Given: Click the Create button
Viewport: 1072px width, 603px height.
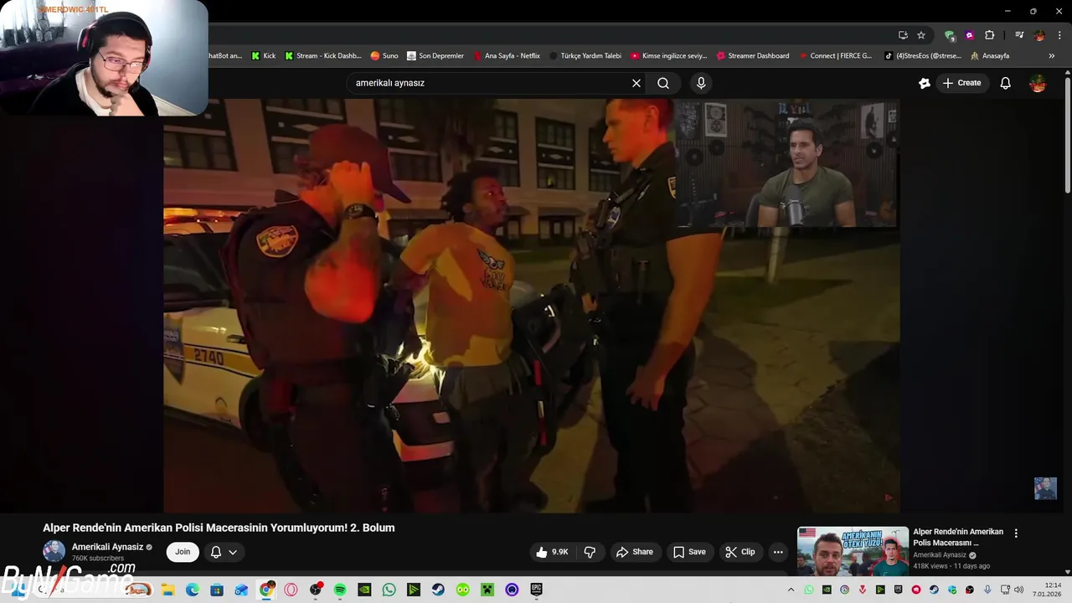Looking at the screenshot, I should (961, 83).
